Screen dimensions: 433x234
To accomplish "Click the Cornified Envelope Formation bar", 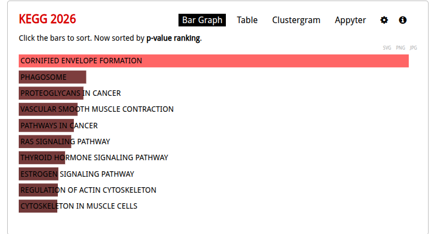I will 213,61.
